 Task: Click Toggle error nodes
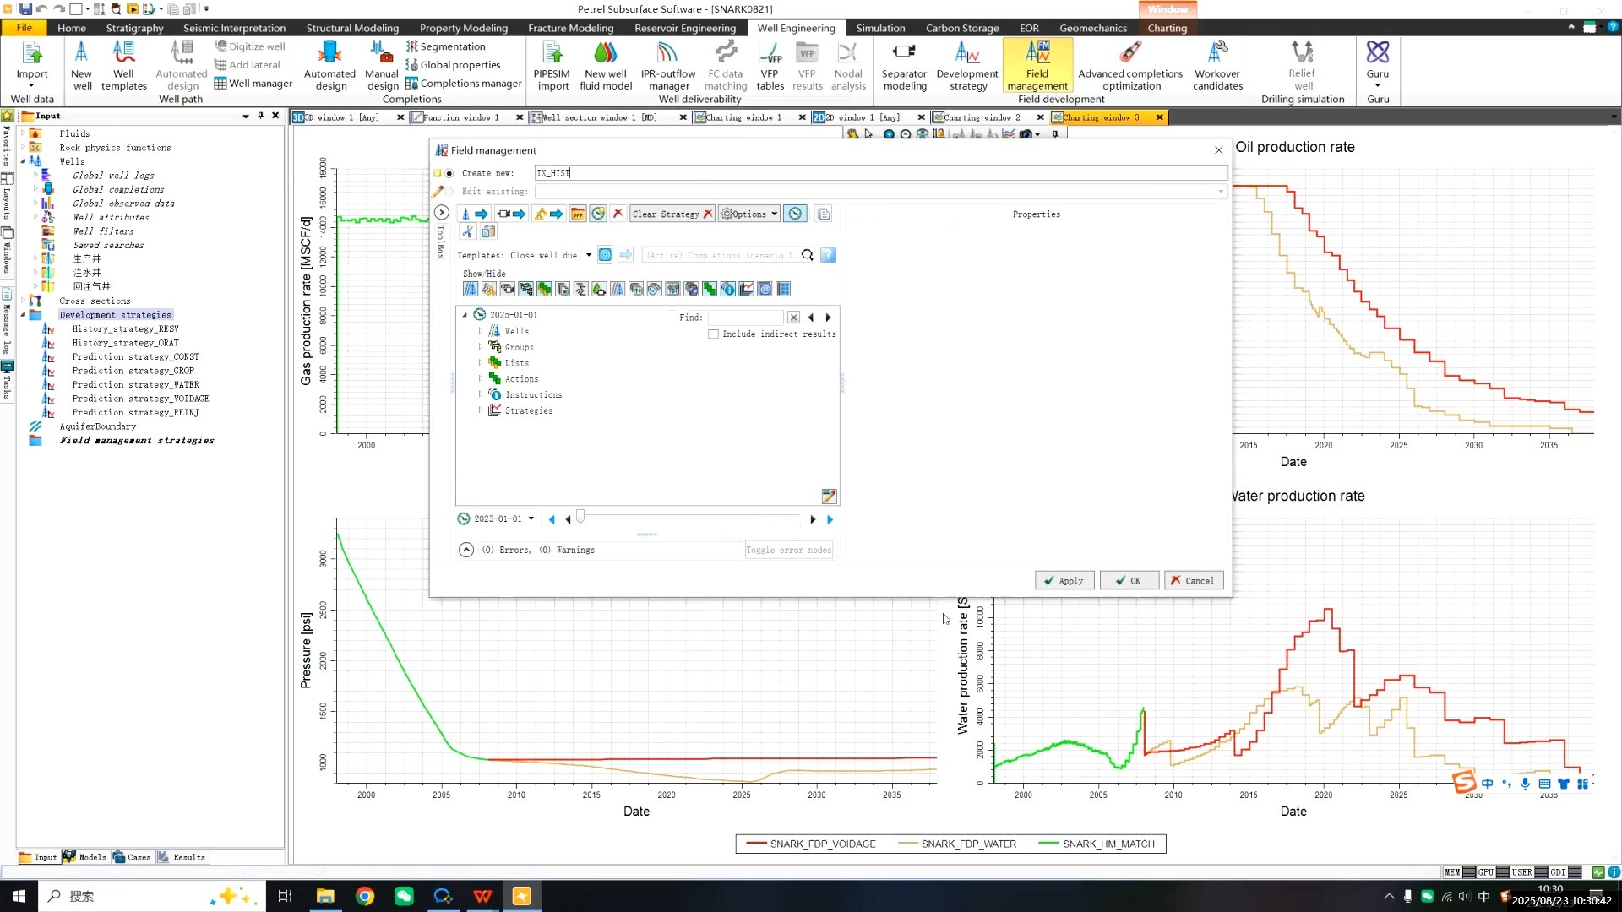789,550
